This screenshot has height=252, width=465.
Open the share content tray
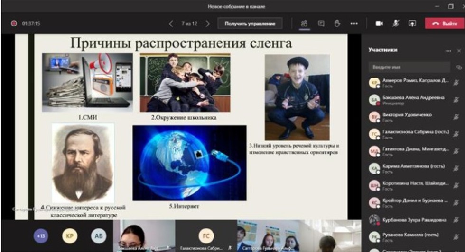412,23
